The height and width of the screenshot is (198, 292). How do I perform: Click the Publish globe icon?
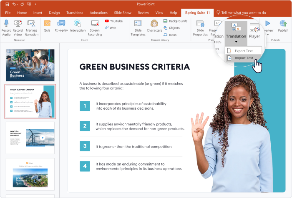point(283,23)
